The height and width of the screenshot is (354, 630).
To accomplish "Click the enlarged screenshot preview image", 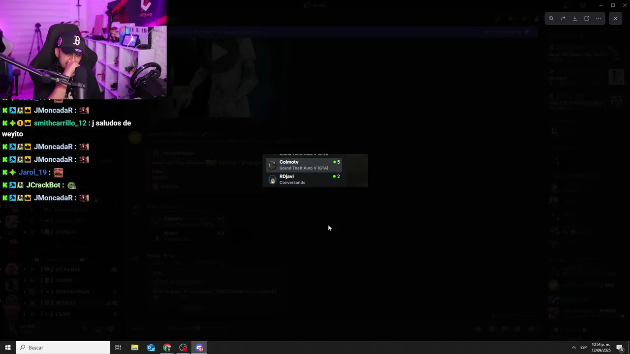I will tap(315, 170).
